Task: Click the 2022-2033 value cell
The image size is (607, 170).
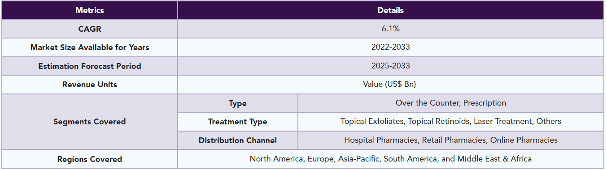Action: (x=391, y=47)
